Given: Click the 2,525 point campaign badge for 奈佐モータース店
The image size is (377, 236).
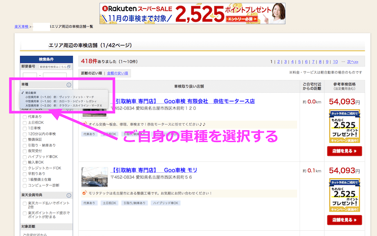Looking at the screenshot, I should click(x=344, y=126).
